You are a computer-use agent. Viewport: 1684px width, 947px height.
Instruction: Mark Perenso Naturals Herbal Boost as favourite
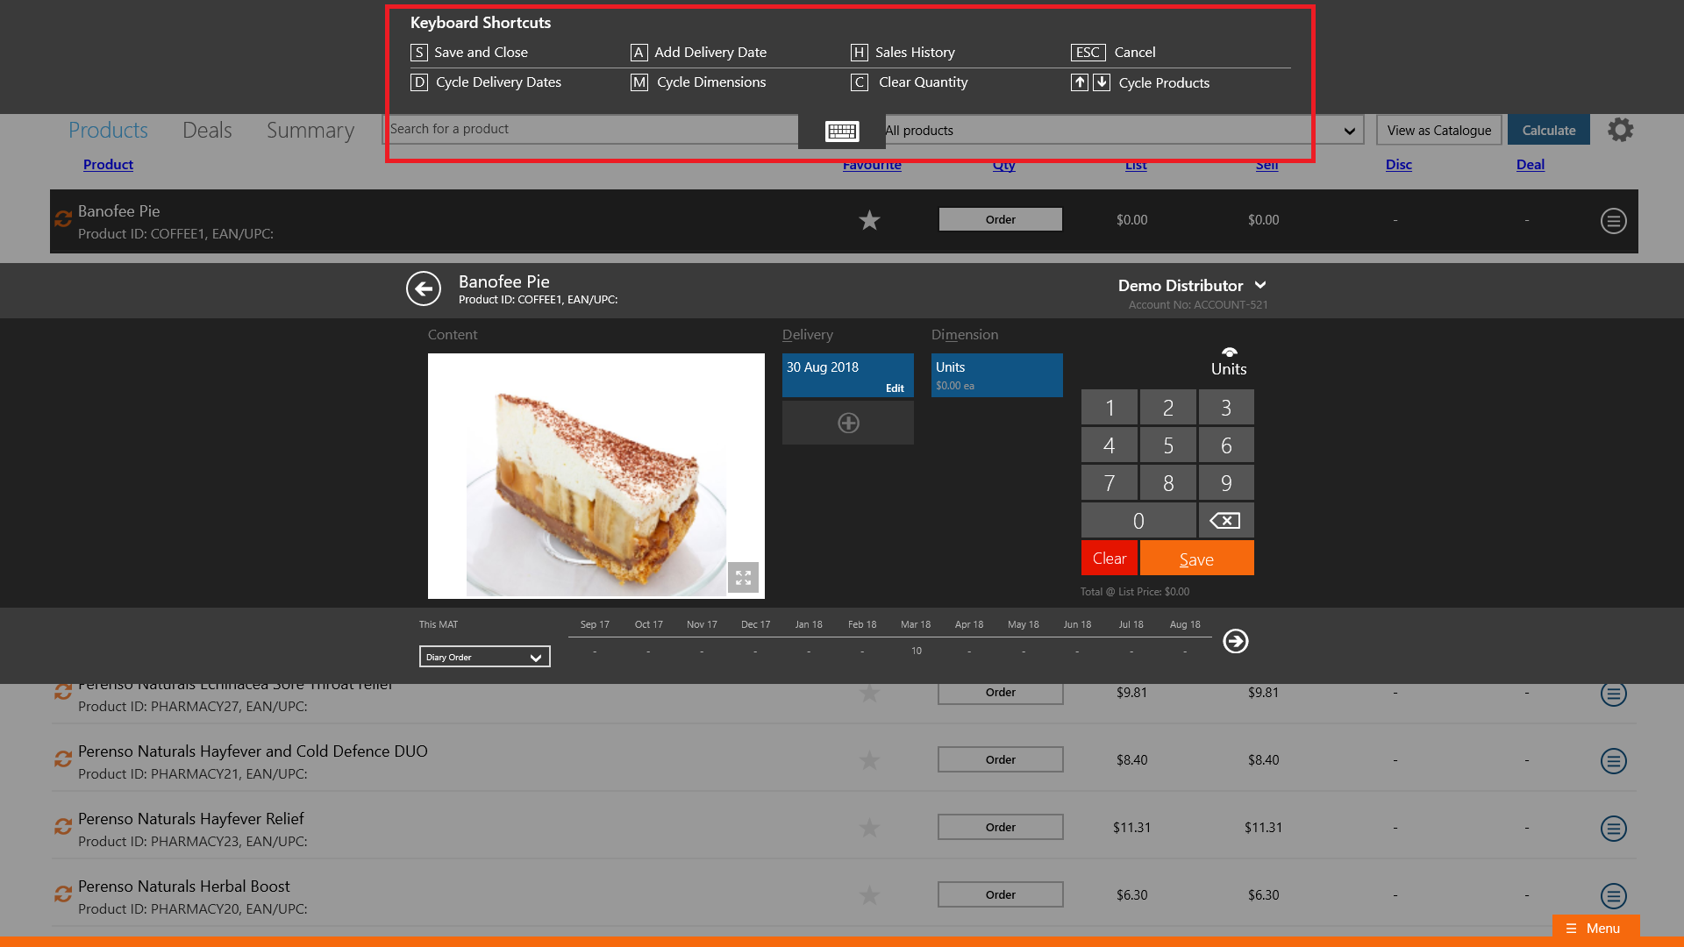869,895
